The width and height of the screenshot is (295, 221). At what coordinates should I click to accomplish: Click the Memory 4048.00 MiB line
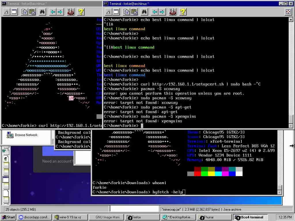(x=225, y=160)
